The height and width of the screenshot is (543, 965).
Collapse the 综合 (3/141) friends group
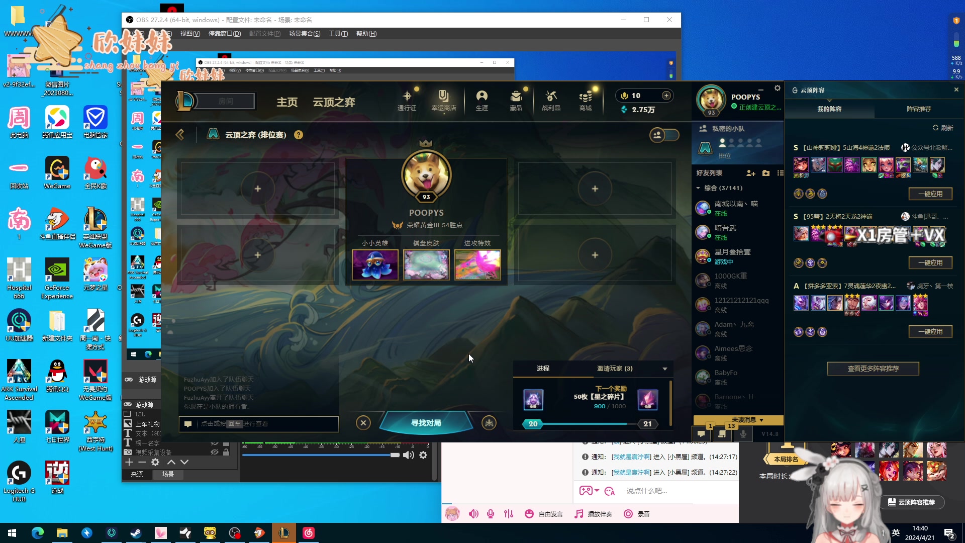pyautogui.click(x=698, y=188)
